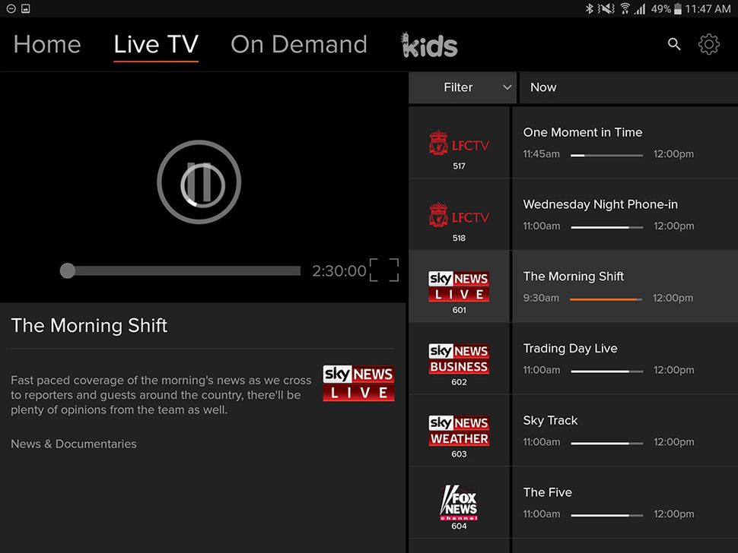The height and width of the screenshot is (553, 738).
Task: Open search with the magnifier icon
Action: (x=674, y=44)
